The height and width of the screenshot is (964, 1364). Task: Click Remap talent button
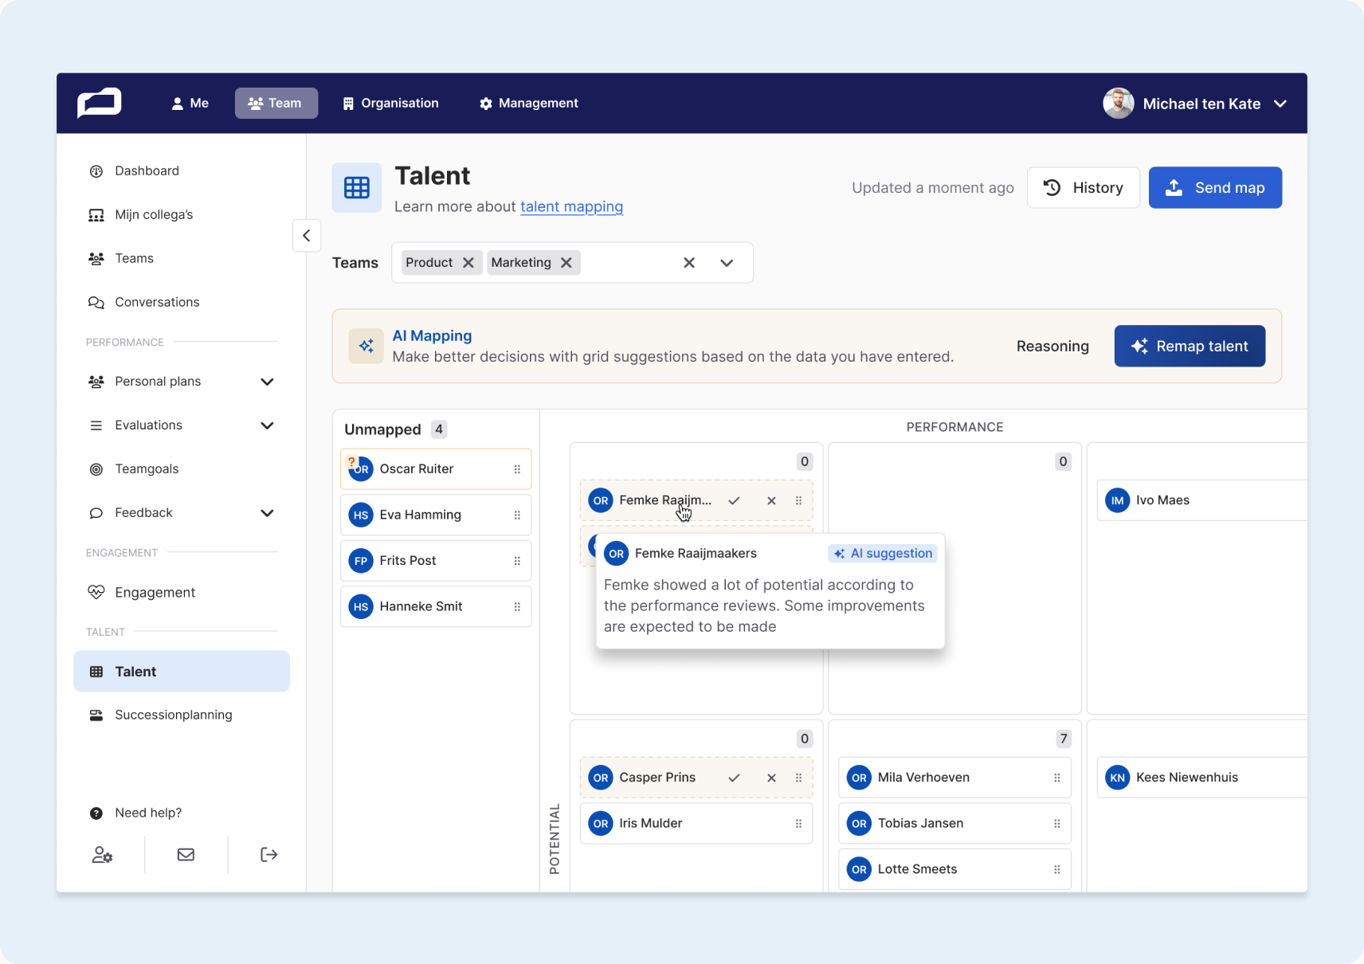tap(1190, 347)
